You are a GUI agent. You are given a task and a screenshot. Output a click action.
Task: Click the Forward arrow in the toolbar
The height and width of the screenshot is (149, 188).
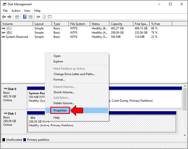[x=9, y=17]
